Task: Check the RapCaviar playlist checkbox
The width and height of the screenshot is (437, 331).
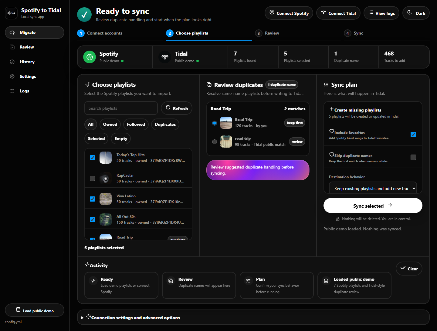Action: [93, 178]
